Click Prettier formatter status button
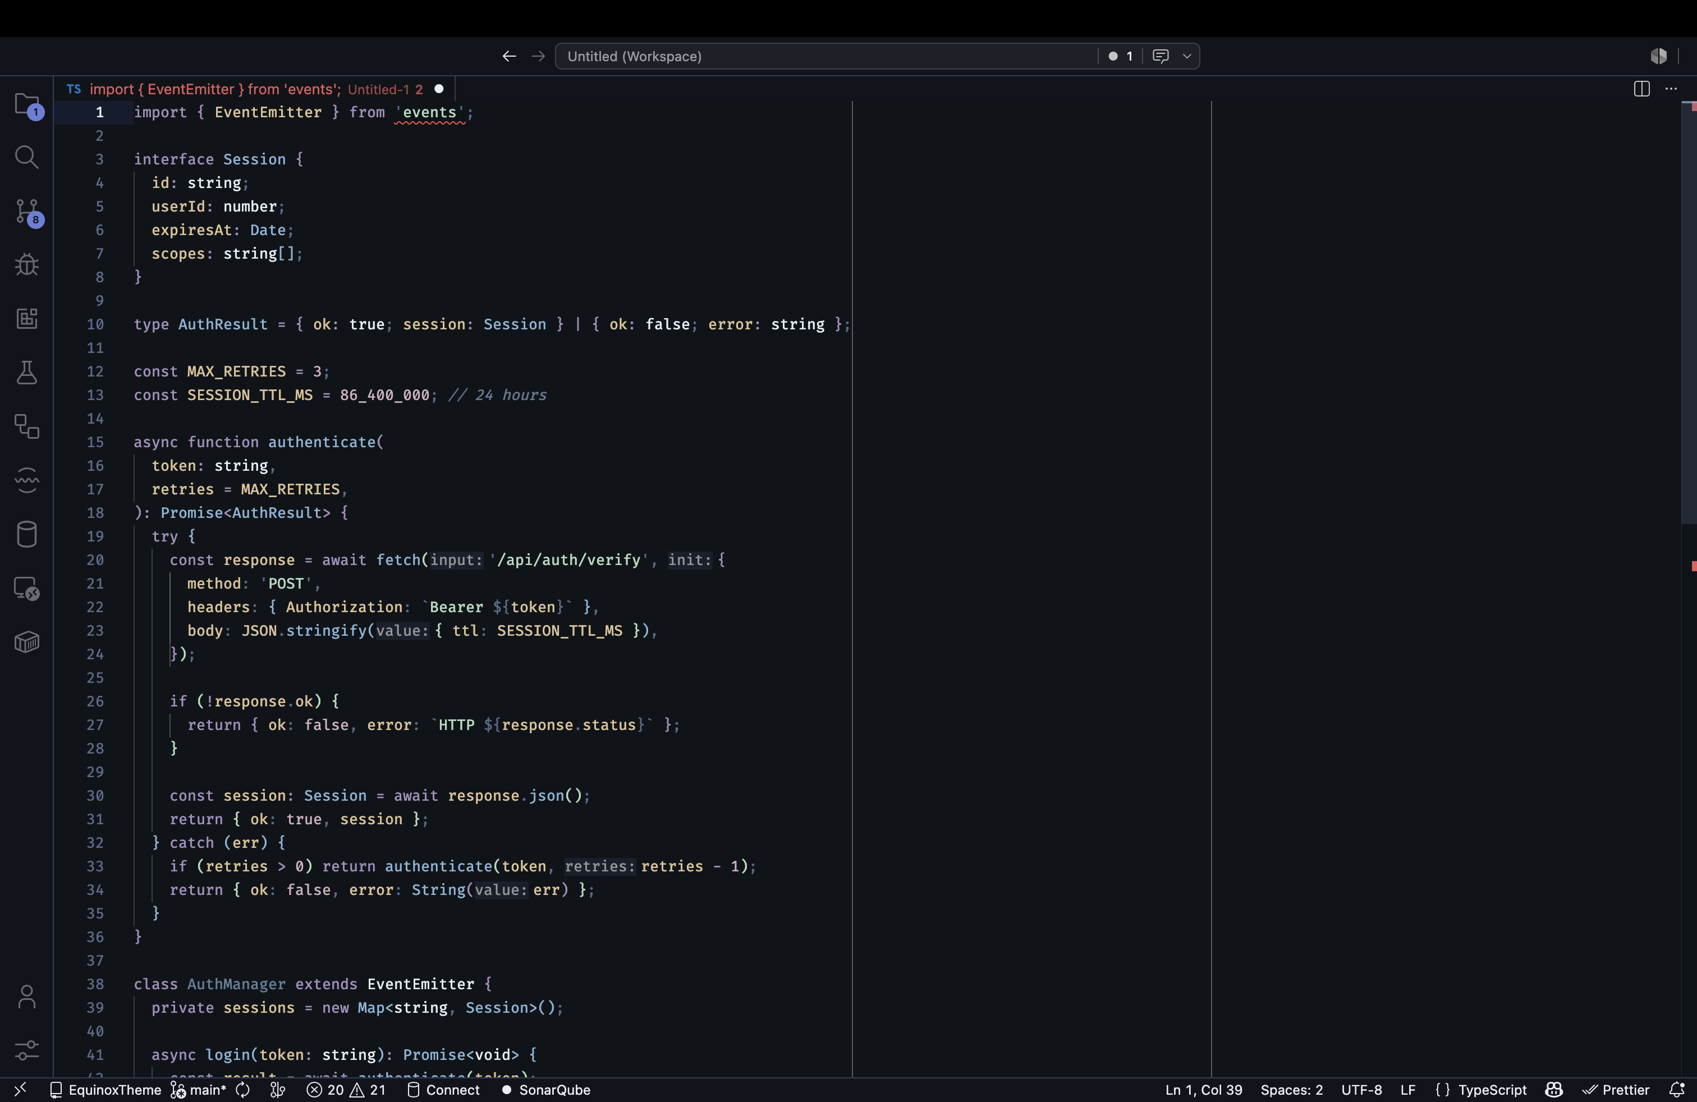The height and width of the screenshot is (1102, 1697). click(x=1616, y=1090)
